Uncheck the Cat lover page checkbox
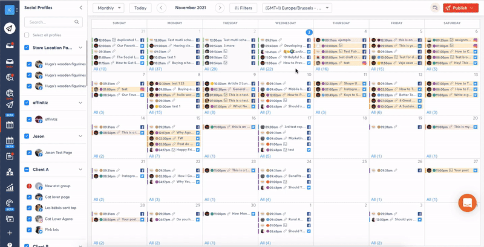 (x=29, y=197)
